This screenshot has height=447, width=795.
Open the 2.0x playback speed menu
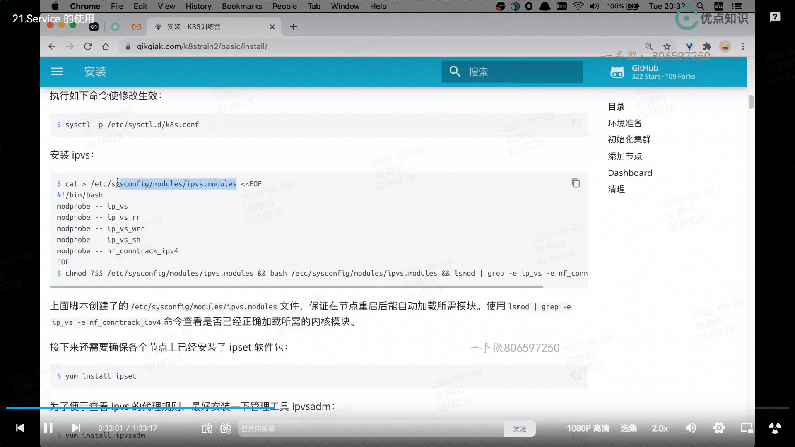660,428
